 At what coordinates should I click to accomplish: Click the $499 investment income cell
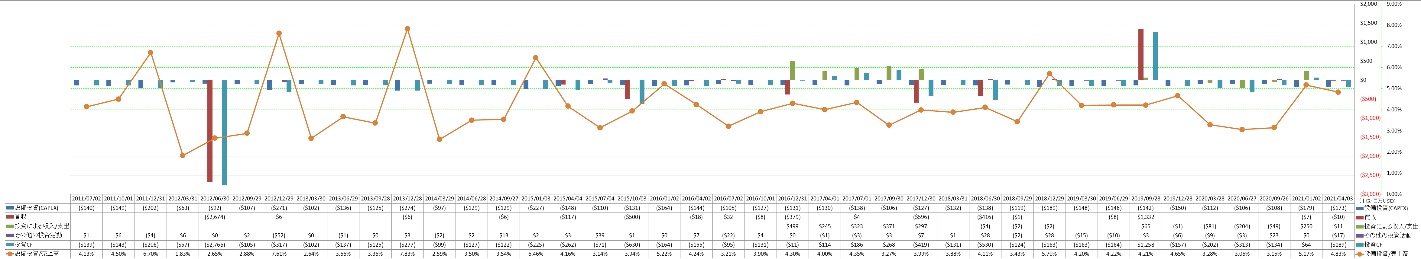point(793,226)
